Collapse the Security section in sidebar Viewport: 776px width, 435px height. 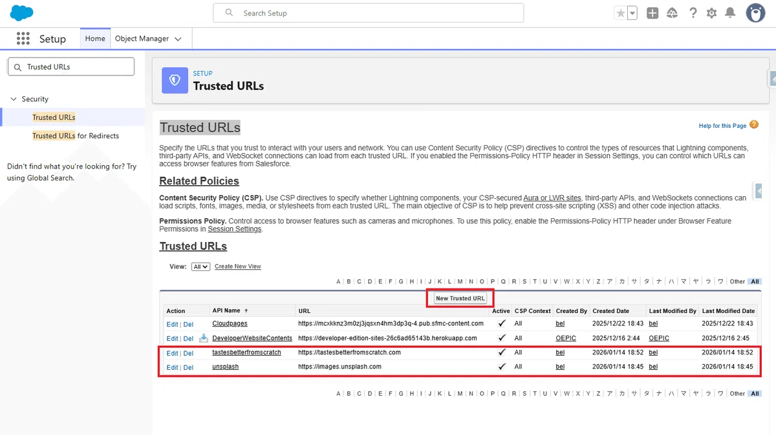click(x=13, y=99)
